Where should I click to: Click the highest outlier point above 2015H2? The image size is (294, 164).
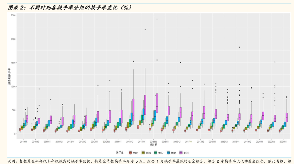157,19
